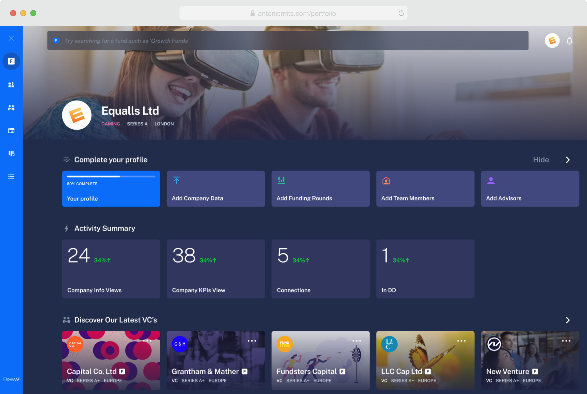Click the 60% profile completion progress bar
Screen dimensions: 587x394
pos(111,177)
